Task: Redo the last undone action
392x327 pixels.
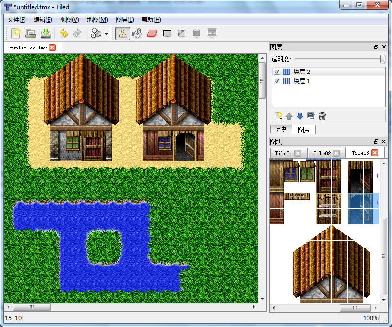Action: (x=77, y=33)
